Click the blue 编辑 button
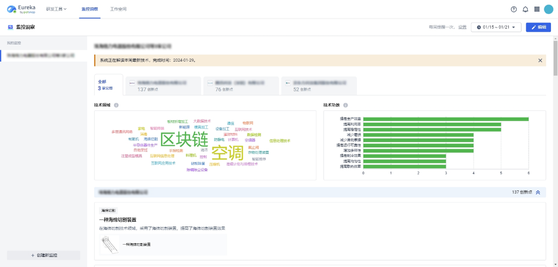The height and width of the screenshot is (267, 558). pyautogui.click(x=538, y=27)
